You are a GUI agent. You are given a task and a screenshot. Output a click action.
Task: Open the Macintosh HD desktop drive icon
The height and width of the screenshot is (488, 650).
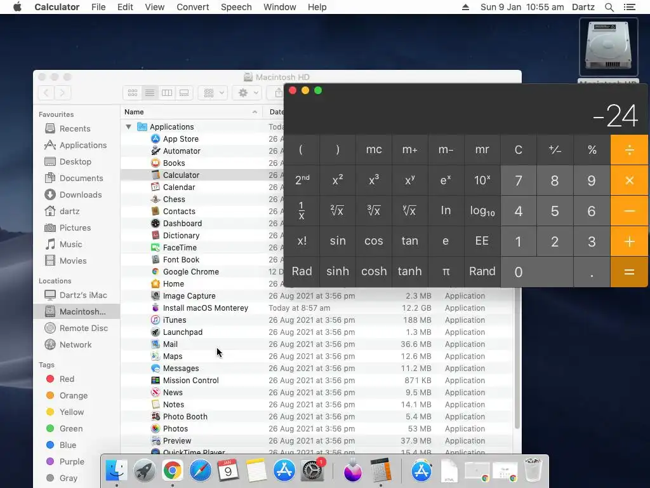(x=608, y=46)
